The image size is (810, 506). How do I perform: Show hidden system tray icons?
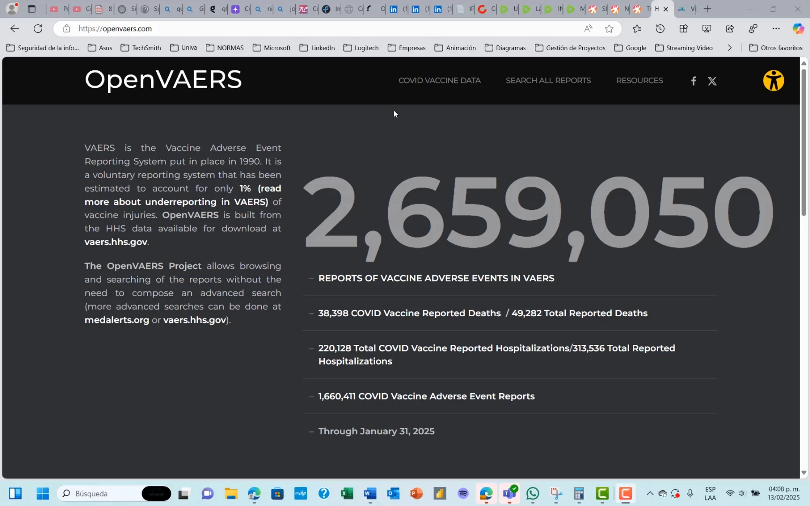point(650,493)
